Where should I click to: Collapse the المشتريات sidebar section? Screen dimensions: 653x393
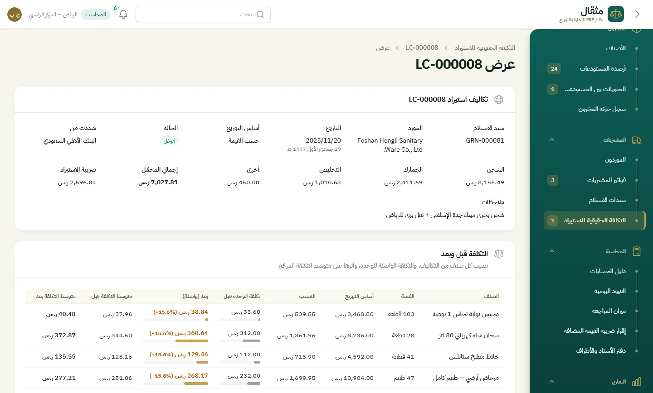coord(552,140)
